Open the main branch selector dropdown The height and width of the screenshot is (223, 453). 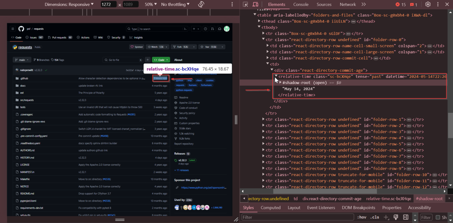pos(22,60)
